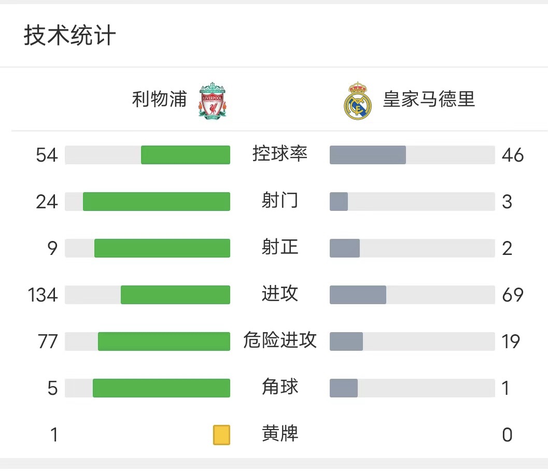The height and width of the screenshot is (471, 548).
Task: Click the 控球率 stat label
Action: click(x=279, y=154)
